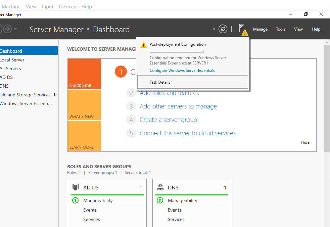Screen dimensions: 330x227
Task: Open Services in the AD DS tile
Action: [91, 219]
